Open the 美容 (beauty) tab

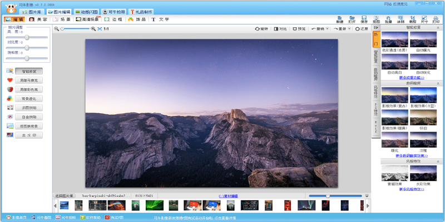pos(38,19)
